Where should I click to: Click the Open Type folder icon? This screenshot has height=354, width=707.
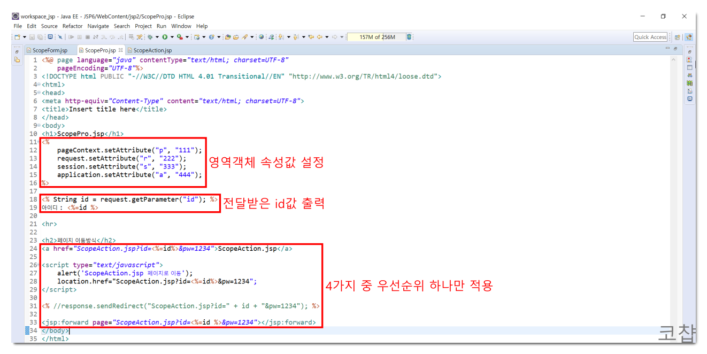(x=228, y=37)
